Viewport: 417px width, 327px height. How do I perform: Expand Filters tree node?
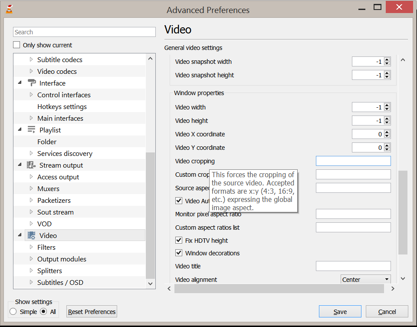pyautogui.click(x=31, y=247)
